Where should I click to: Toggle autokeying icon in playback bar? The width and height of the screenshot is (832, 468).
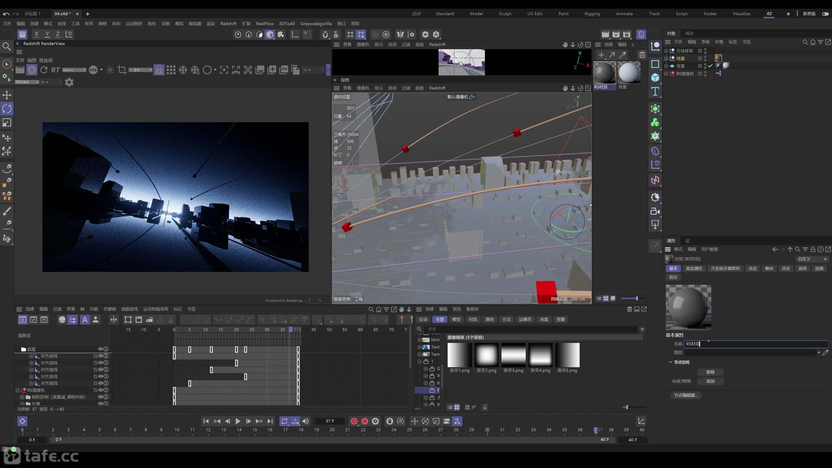[x=365, y=421]
